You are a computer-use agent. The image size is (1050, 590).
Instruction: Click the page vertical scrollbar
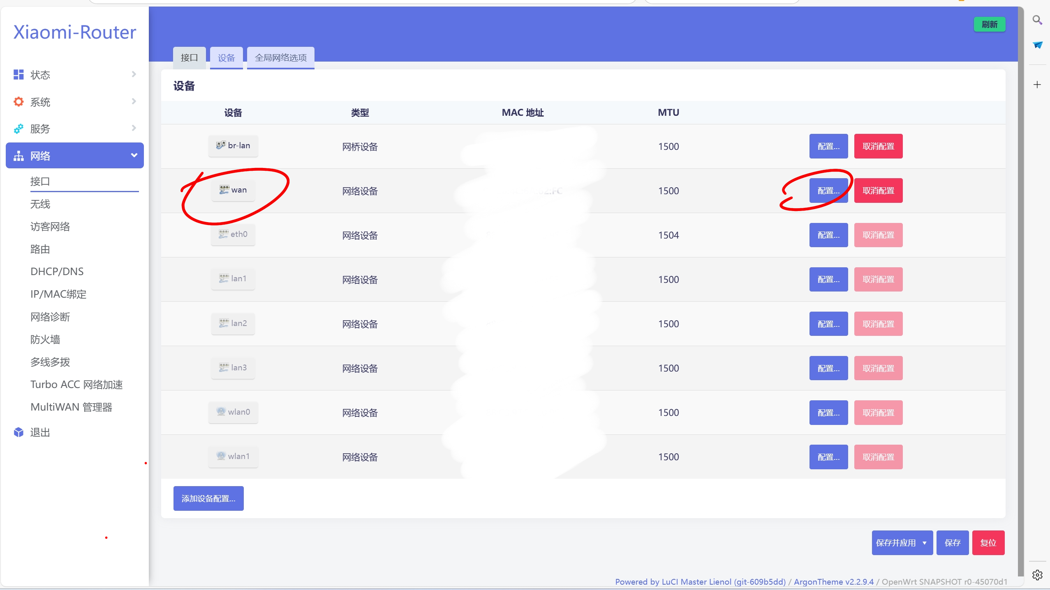[1021, 287]
